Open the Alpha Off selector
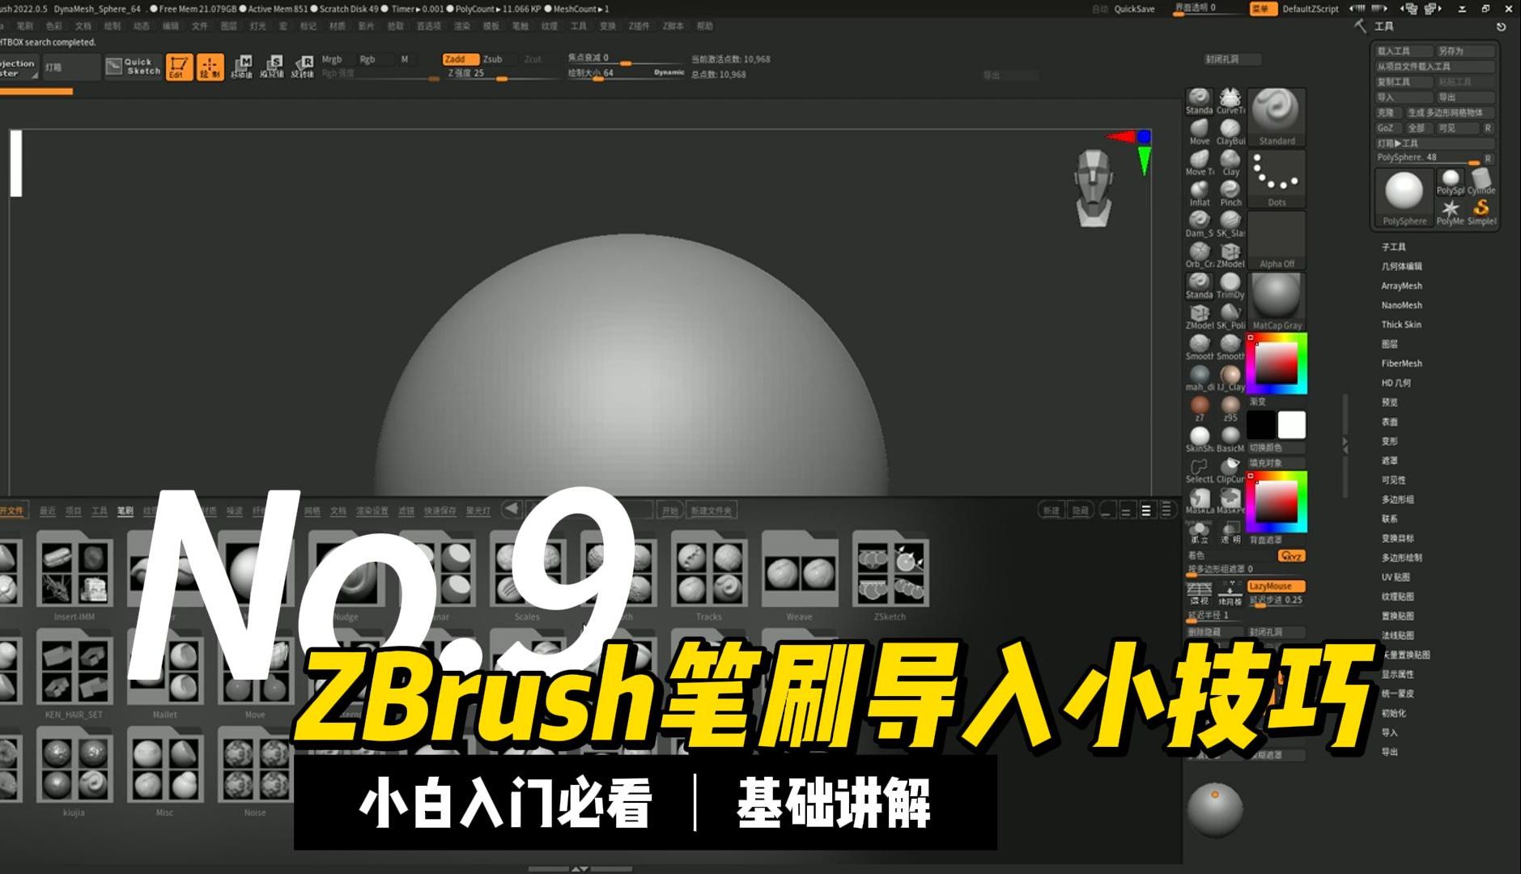 click(1277, 240)
